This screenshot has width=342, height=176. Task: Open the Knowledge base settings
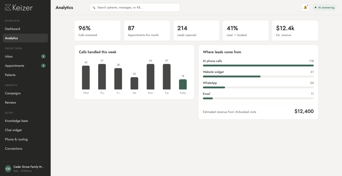tap(25, 121)
